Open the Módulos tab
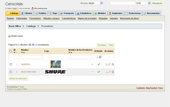This screenshot has width=170, height=107. tap(100, 13)
